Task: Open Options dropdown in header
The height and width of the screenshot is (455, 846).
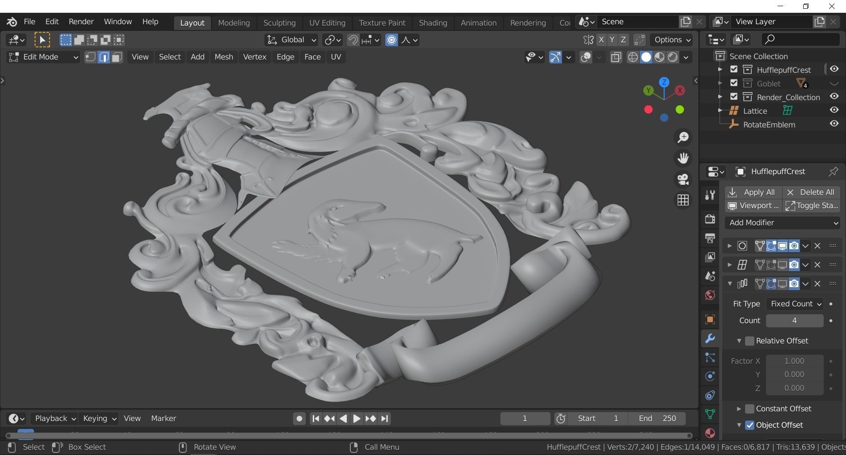Action: [x=672, y=40]
